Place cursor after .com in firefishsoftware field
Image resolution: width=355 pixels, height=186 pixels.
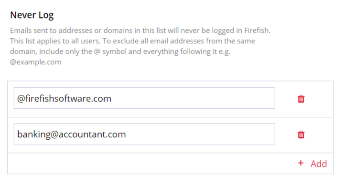pyautogui.click(x=112, y=99)
